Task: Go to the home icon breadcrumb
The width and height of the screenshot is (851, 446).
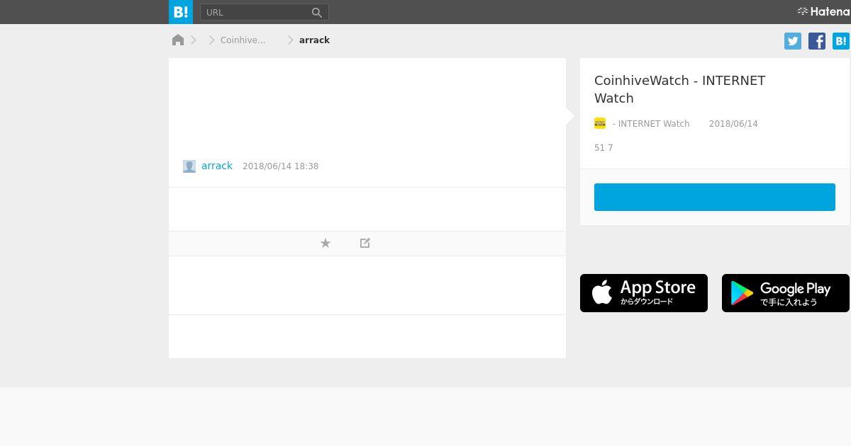Action: click(x=178, y=40)
